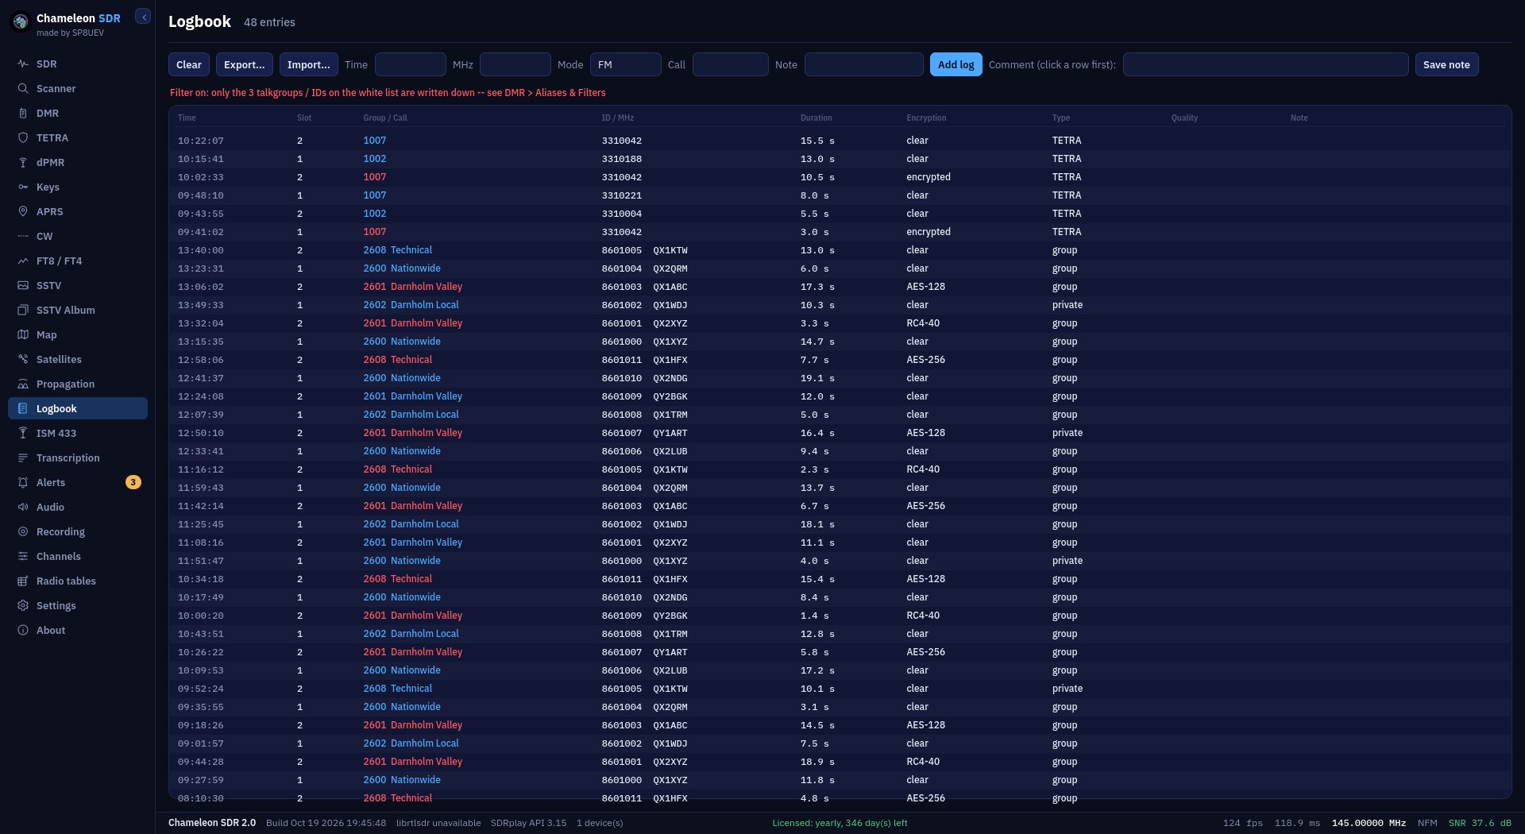The image size is (1525, 834).
Task: Click the Note input field
Action: (864, 64)
